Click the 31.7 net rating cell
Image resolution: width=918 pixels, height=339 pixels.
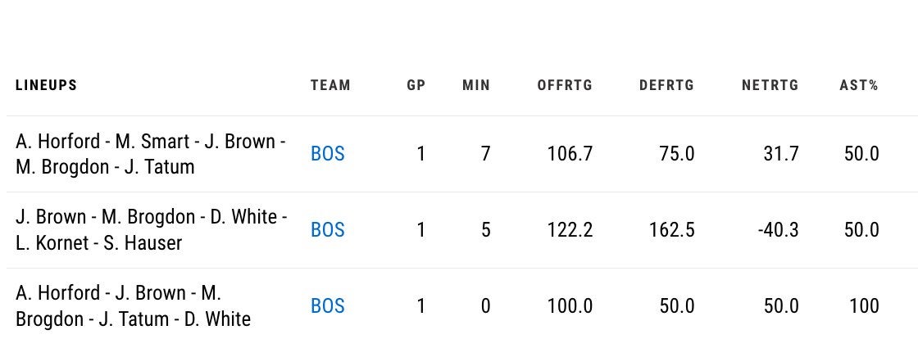[781, 154]
